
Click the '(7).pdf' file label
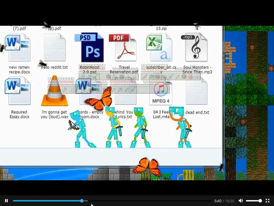(19, 28)
